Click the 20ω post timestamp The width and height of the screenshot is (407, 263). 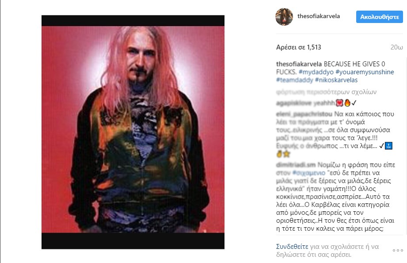click(397, 47)
